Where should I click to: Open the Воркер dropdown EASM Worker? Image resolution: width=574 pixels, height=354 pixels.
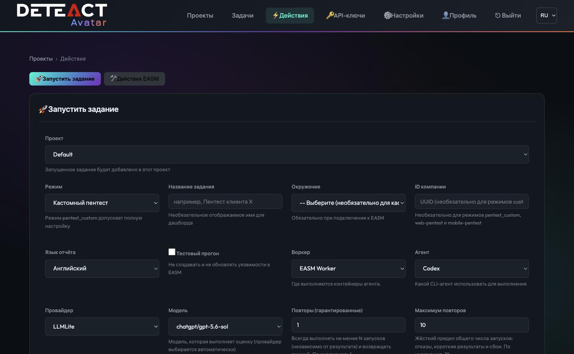pos(348,269)
